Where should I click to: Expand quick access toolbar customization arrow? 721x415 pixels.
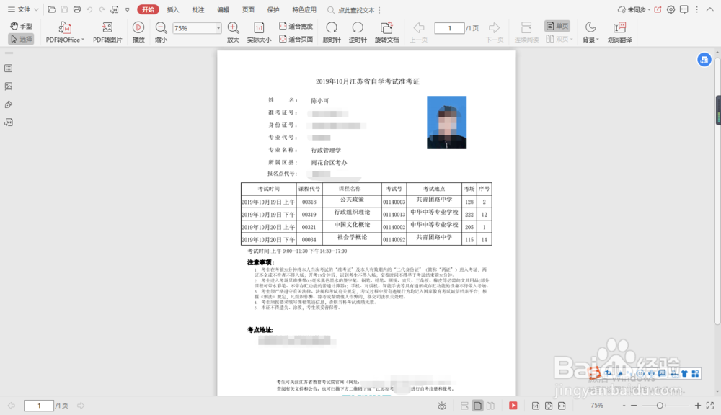point(128,9)
